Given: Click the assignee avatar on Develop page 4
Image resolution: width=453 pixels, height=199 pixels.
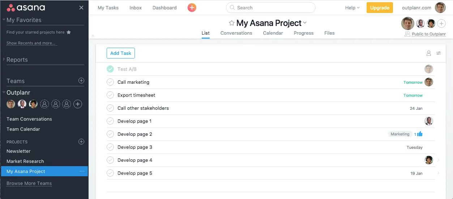Looking at the screenshot, I should (429, 160).
